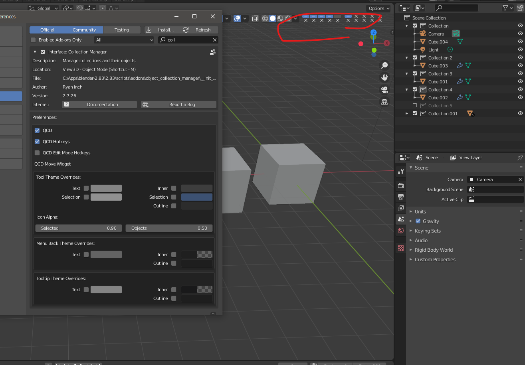Click the modifier wrench icon on Cube.003

[460, 66]
